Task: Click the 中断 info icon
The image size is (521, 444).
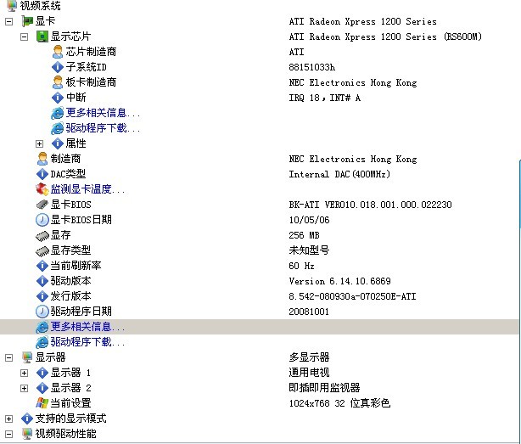Action: [58, 98]
